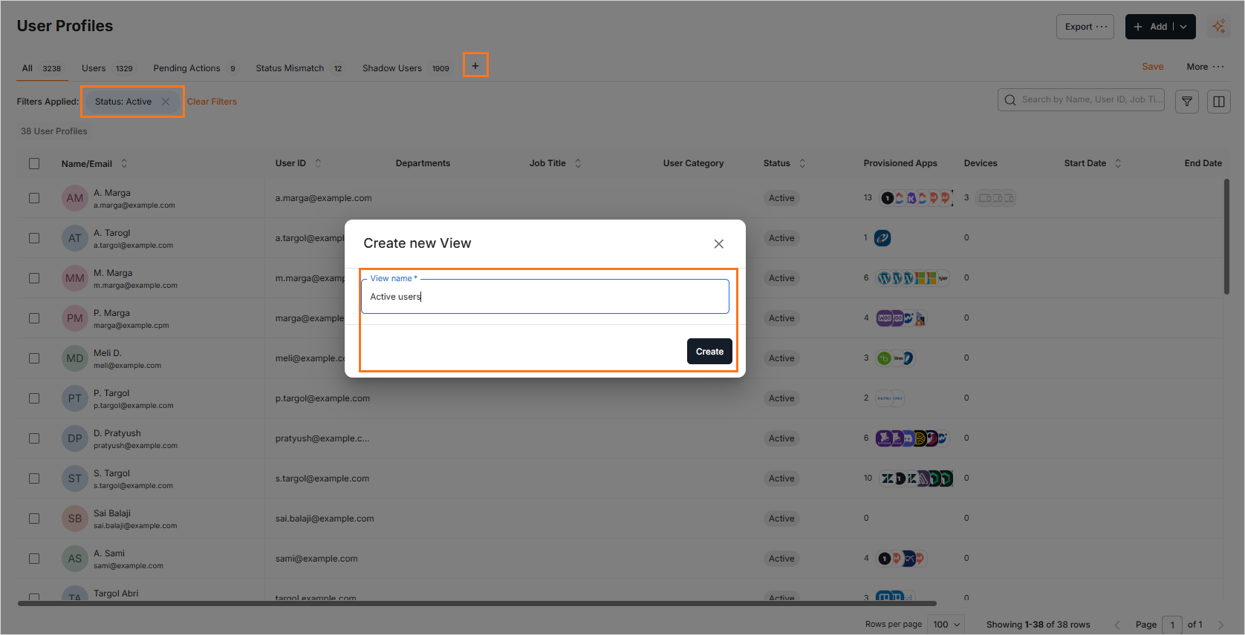Toggle the select-all header checkbox
The image size is (1245, 635).
(34, 163)
